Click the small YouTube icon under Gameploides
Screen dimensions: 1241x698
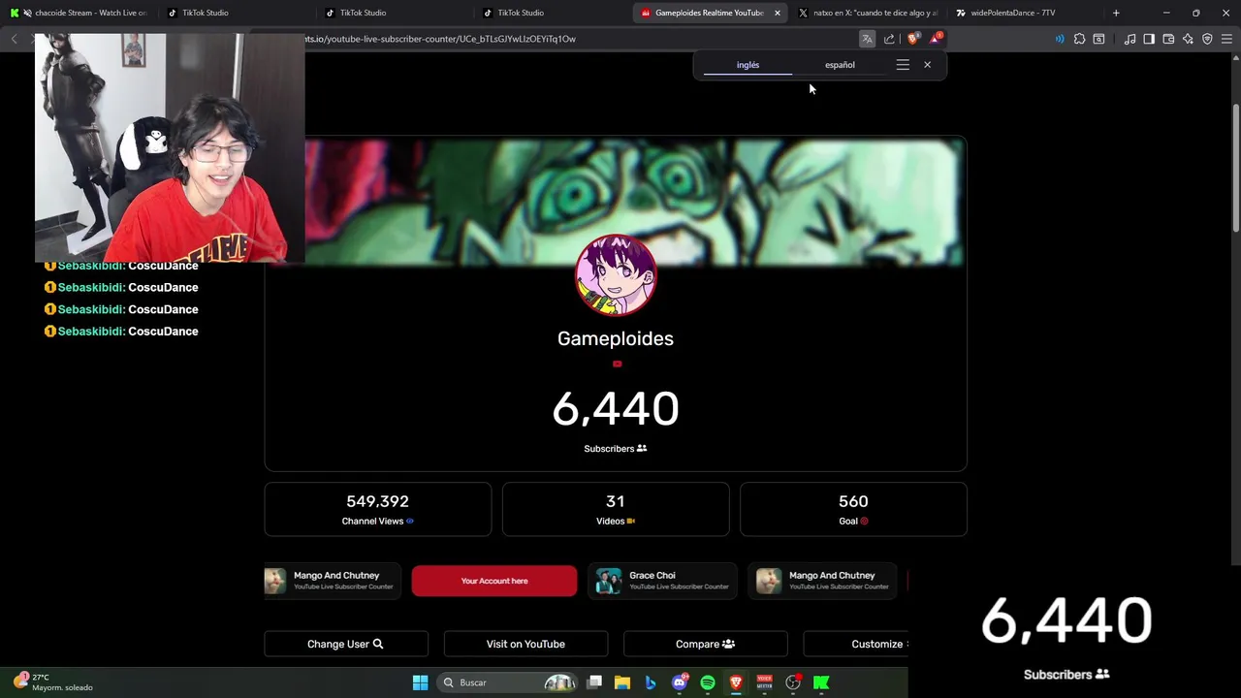click(617, 365)
